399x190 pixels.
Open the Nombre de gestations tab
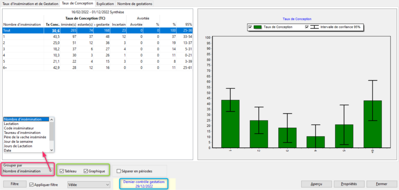click(134, 3)
